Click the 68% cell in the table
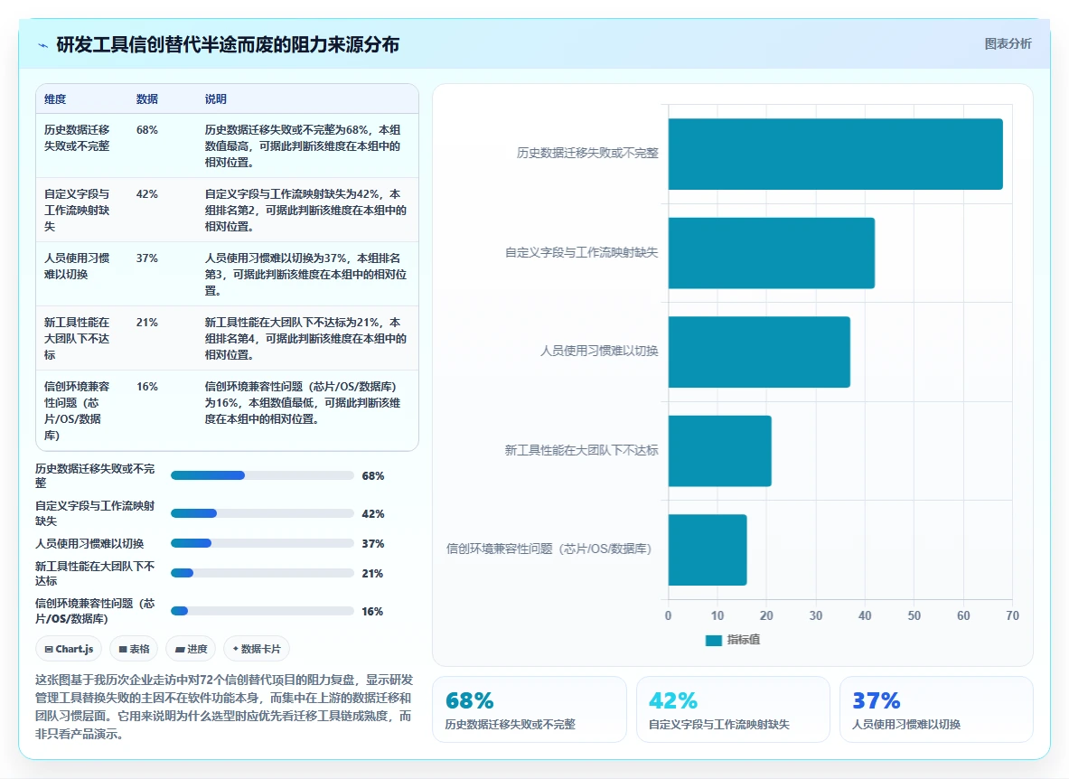1069x779 pixels. tap(147, 129)
